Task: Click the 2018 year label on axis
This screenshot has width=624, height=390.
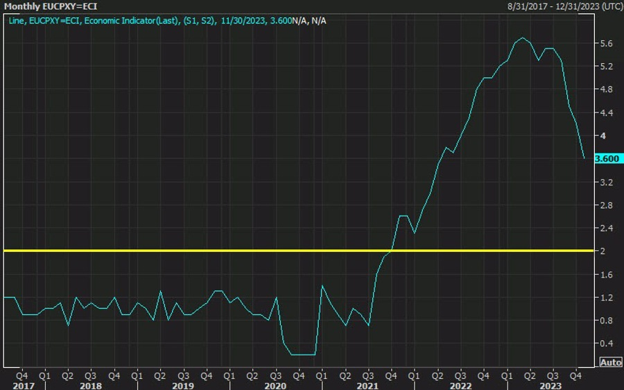Action: [x=91, y=386]
